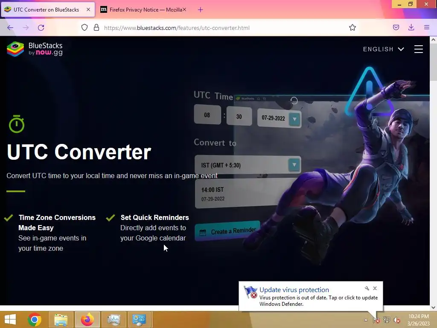The width and height of the screenshot is (437, 328).
Task: Go back to the previous page
Action: click(x=10, y=28)
